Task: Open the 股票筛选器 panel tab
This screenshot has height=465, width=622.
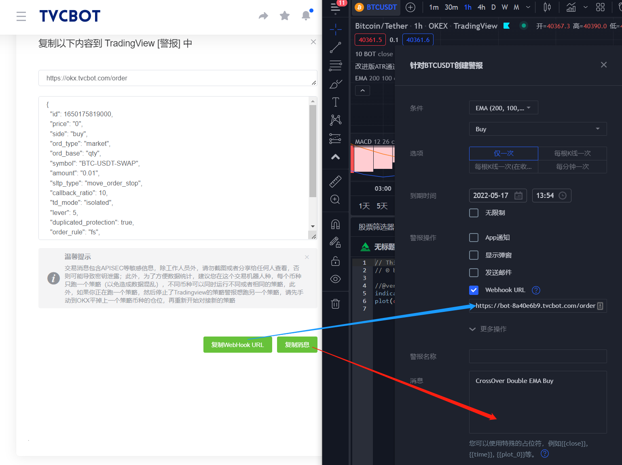Action: point(376,227)
